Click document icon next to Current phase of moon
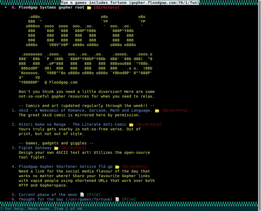 pos(82,195)
